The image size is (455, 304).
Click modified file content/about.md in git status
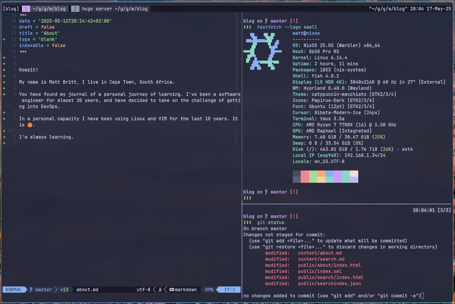[320, 253]
